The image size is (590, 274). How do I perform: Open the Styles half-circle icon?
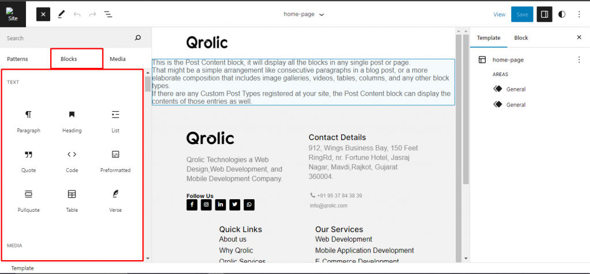pyautogui.click(x=562, y=14)
